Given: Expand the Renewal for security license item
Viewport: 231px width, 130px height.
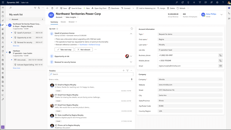Looking at the screenshot, I should 131,62.
